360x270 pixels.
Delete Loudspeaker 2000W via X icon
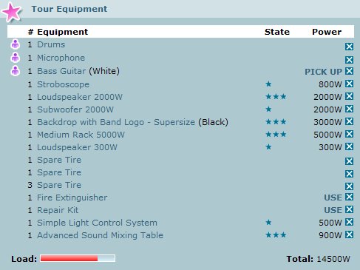pyautogui.click(x=349, y=96)
